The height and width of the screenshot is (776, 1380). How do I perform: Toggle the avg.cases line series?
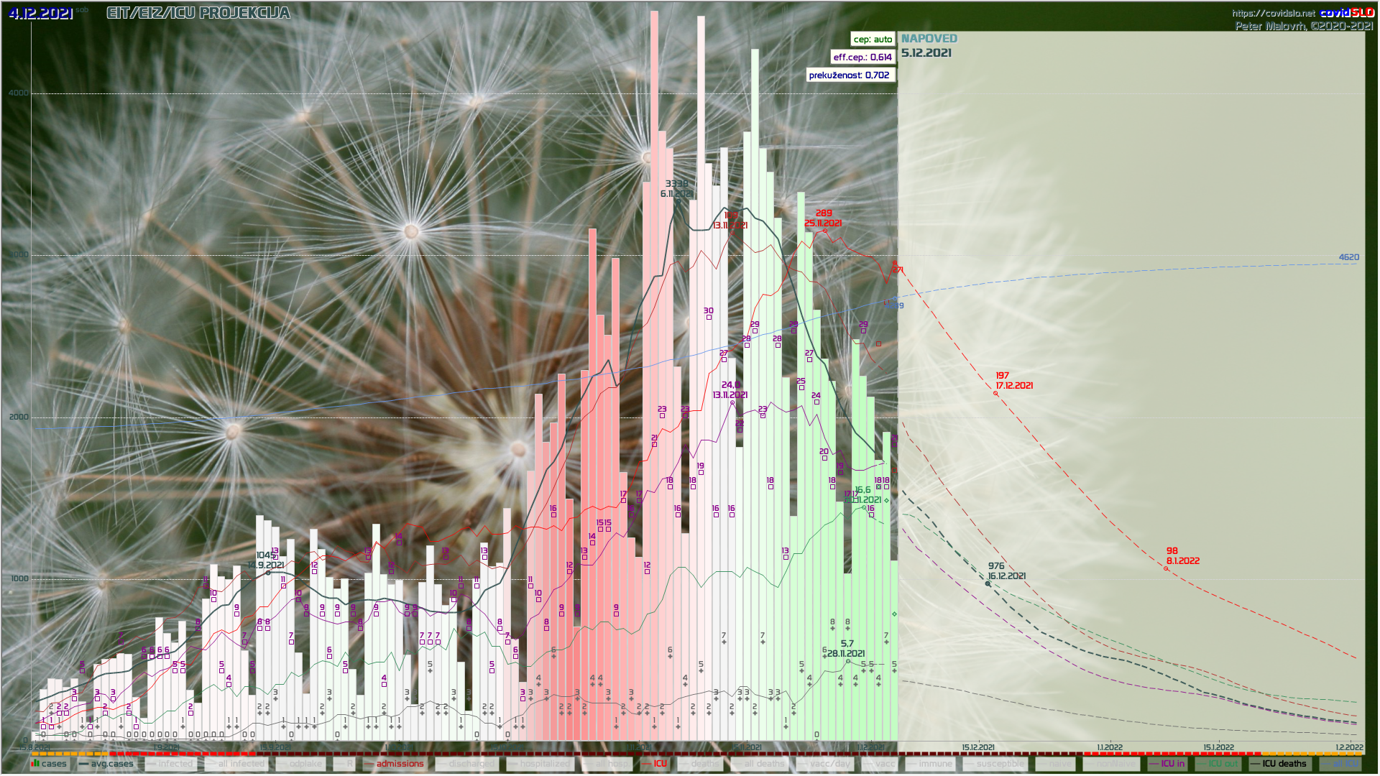[106, 764]
